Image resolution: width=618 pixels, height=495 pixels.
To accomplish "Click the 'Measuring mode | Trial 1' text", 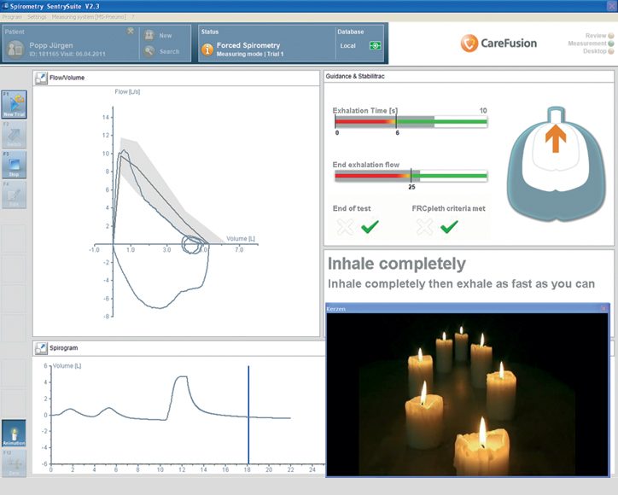I will coord(250,54).
